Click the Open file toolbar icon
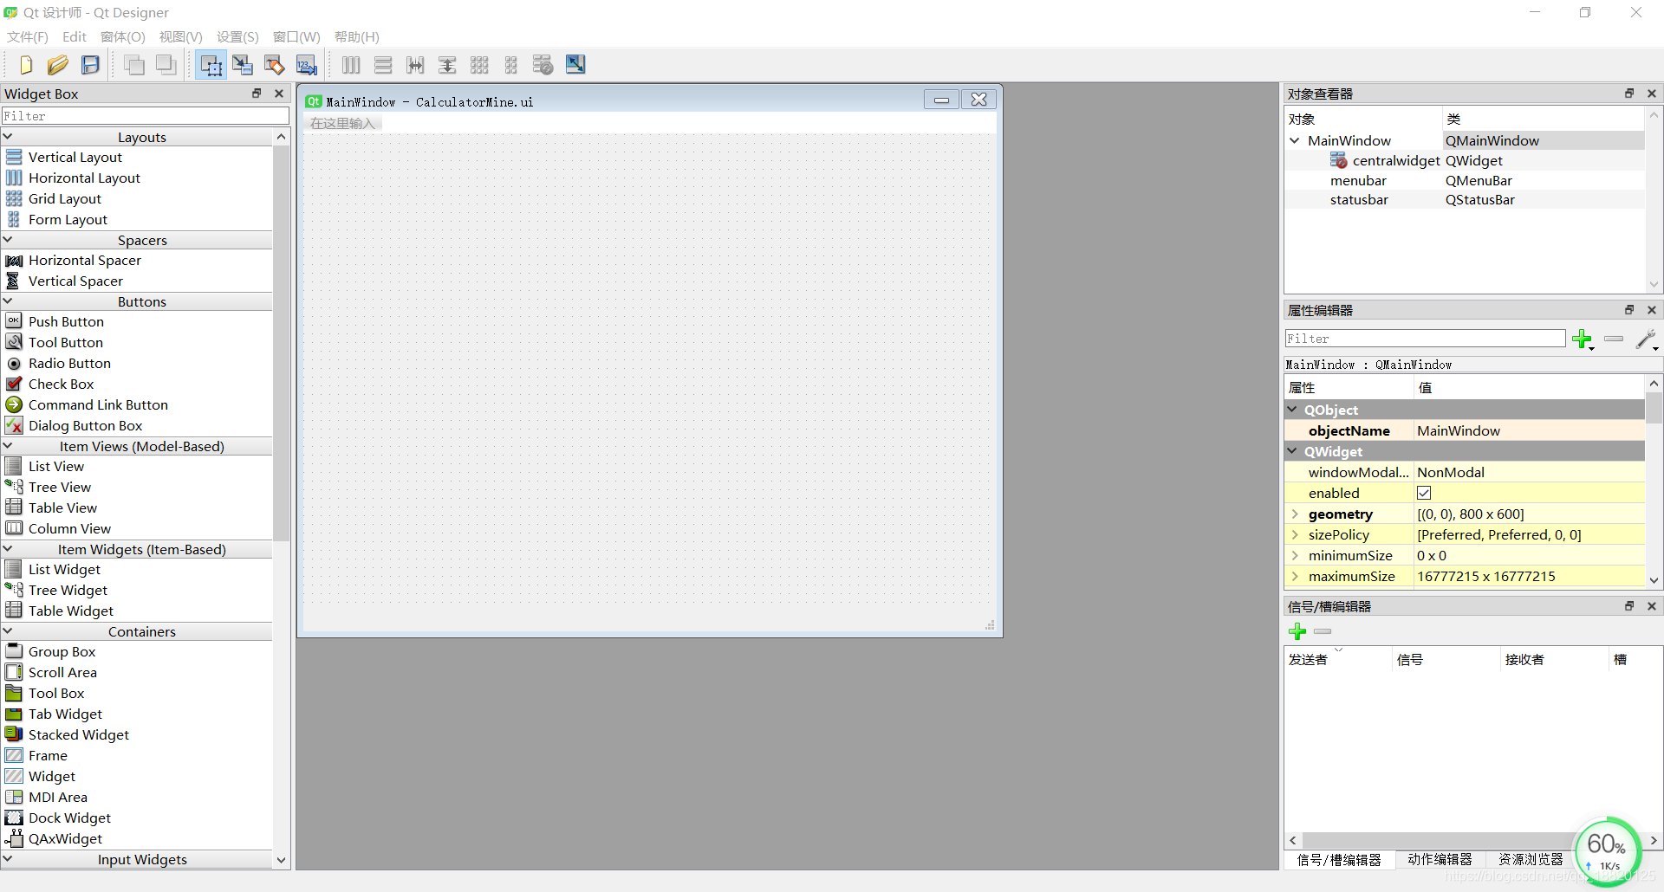Screen dimensions: 1664x892 pos(58,65)
